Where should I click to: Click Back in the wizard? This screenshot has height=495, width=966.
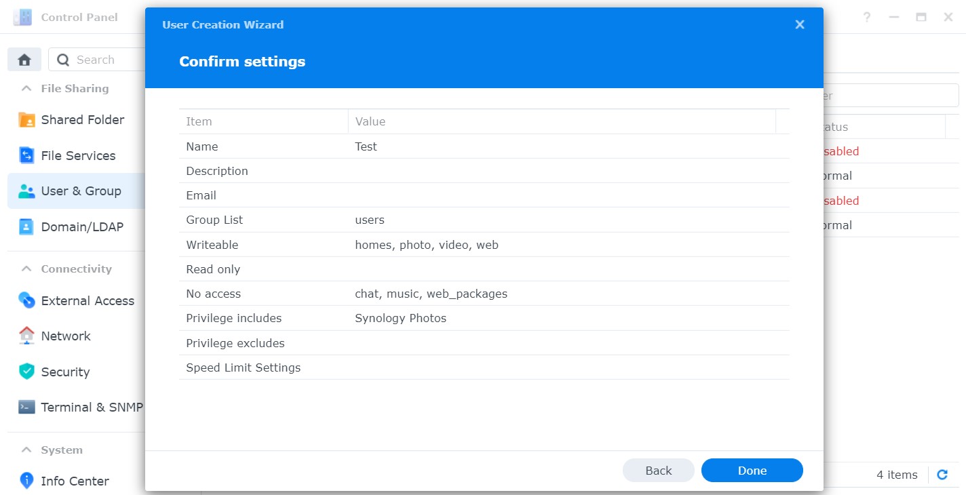pos(659,471)
